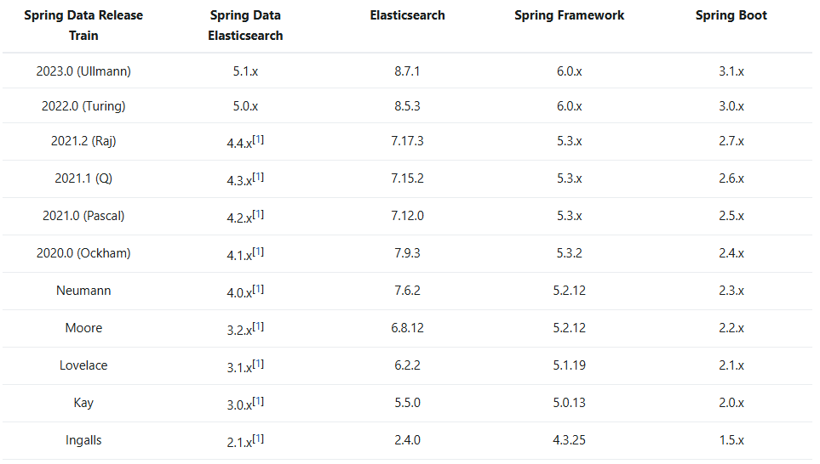The height and width of the screenshot is (464, 820).
Task: Click the 2022.0 (Turing) row label
Action: click(83, 106)
